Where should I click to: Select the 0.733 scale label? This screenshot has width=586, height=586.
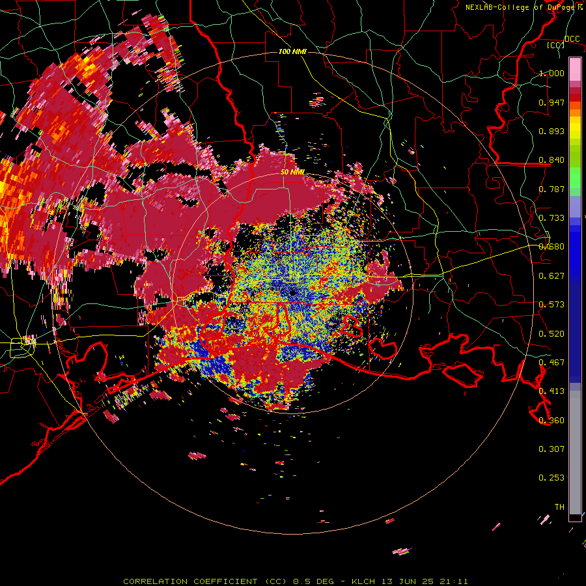(x=551, y=218)
